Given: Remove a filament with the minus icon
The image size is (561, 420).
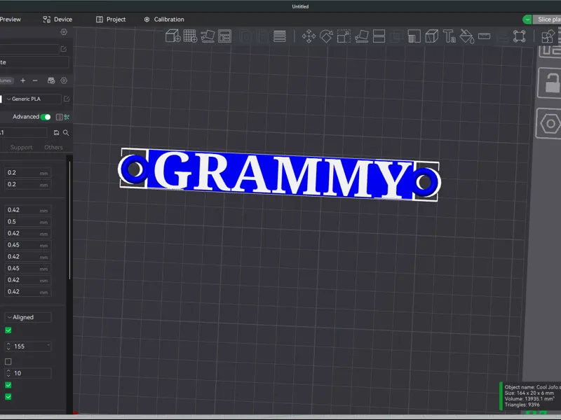Looking at the screenshot, I should tap(35, 80).
